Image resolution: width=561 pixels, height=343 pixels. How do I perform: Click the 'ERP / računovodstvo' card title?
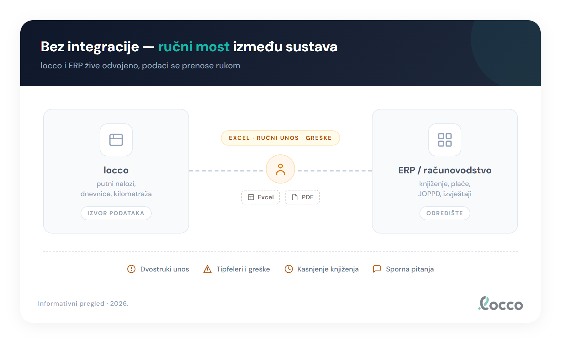(x=445, y=170)
